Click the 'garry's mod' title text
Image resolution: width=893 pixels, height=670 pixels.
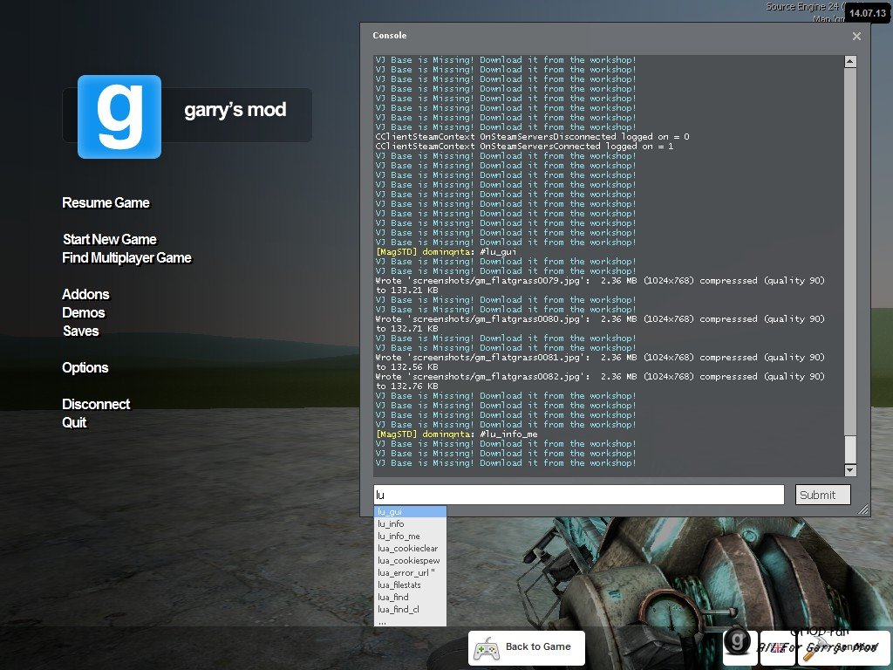tap(235, 110)
